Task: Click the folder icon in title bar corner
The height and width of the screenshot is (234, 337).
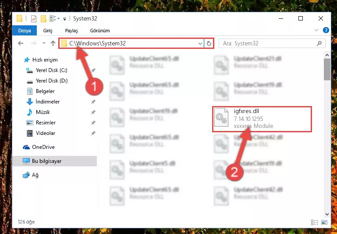Action: pos(20,19)
